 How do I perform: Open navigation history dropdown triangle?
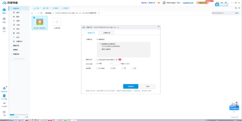pyautogui.click(x=39, y=13)
